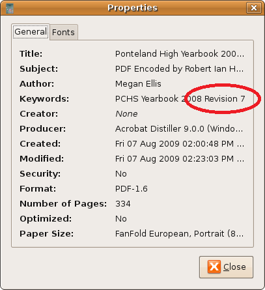Select the FanFold European paper size value

point(179,234)
